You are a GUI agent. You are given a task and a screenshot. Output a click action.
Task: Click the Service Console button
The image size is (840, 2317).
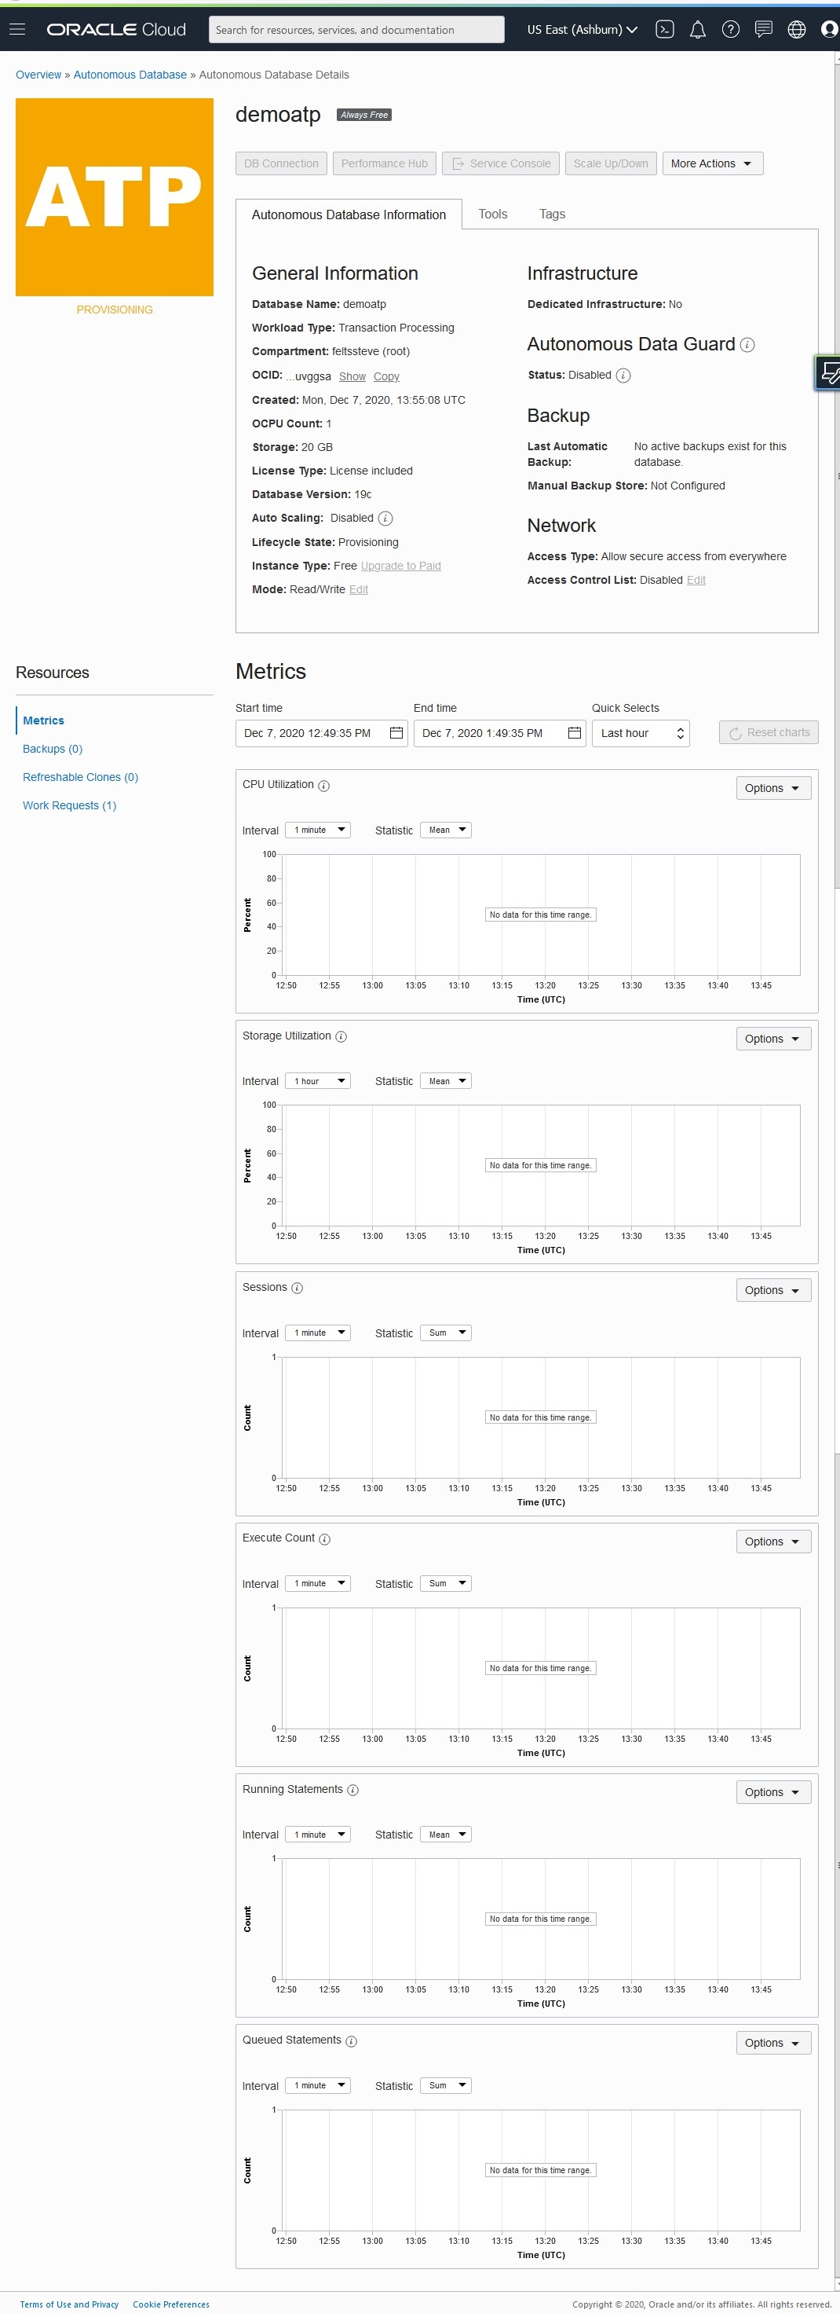click(500, 163)
